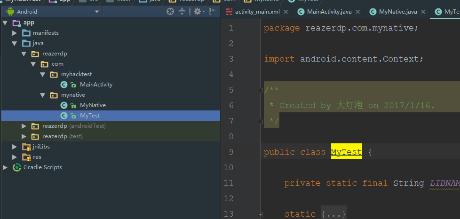Click 'reazerdp.com.mynative' package text
The height and width of the screenshot is (219, 460).
click(359, 28)
